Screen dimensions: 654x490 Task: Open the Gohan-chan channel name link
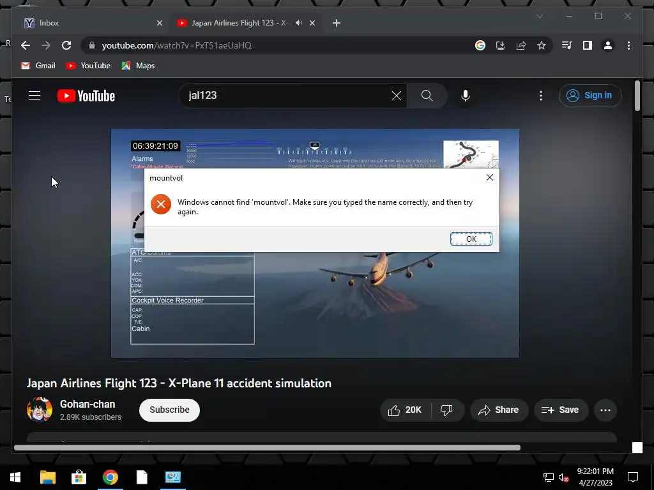[87, 404]
